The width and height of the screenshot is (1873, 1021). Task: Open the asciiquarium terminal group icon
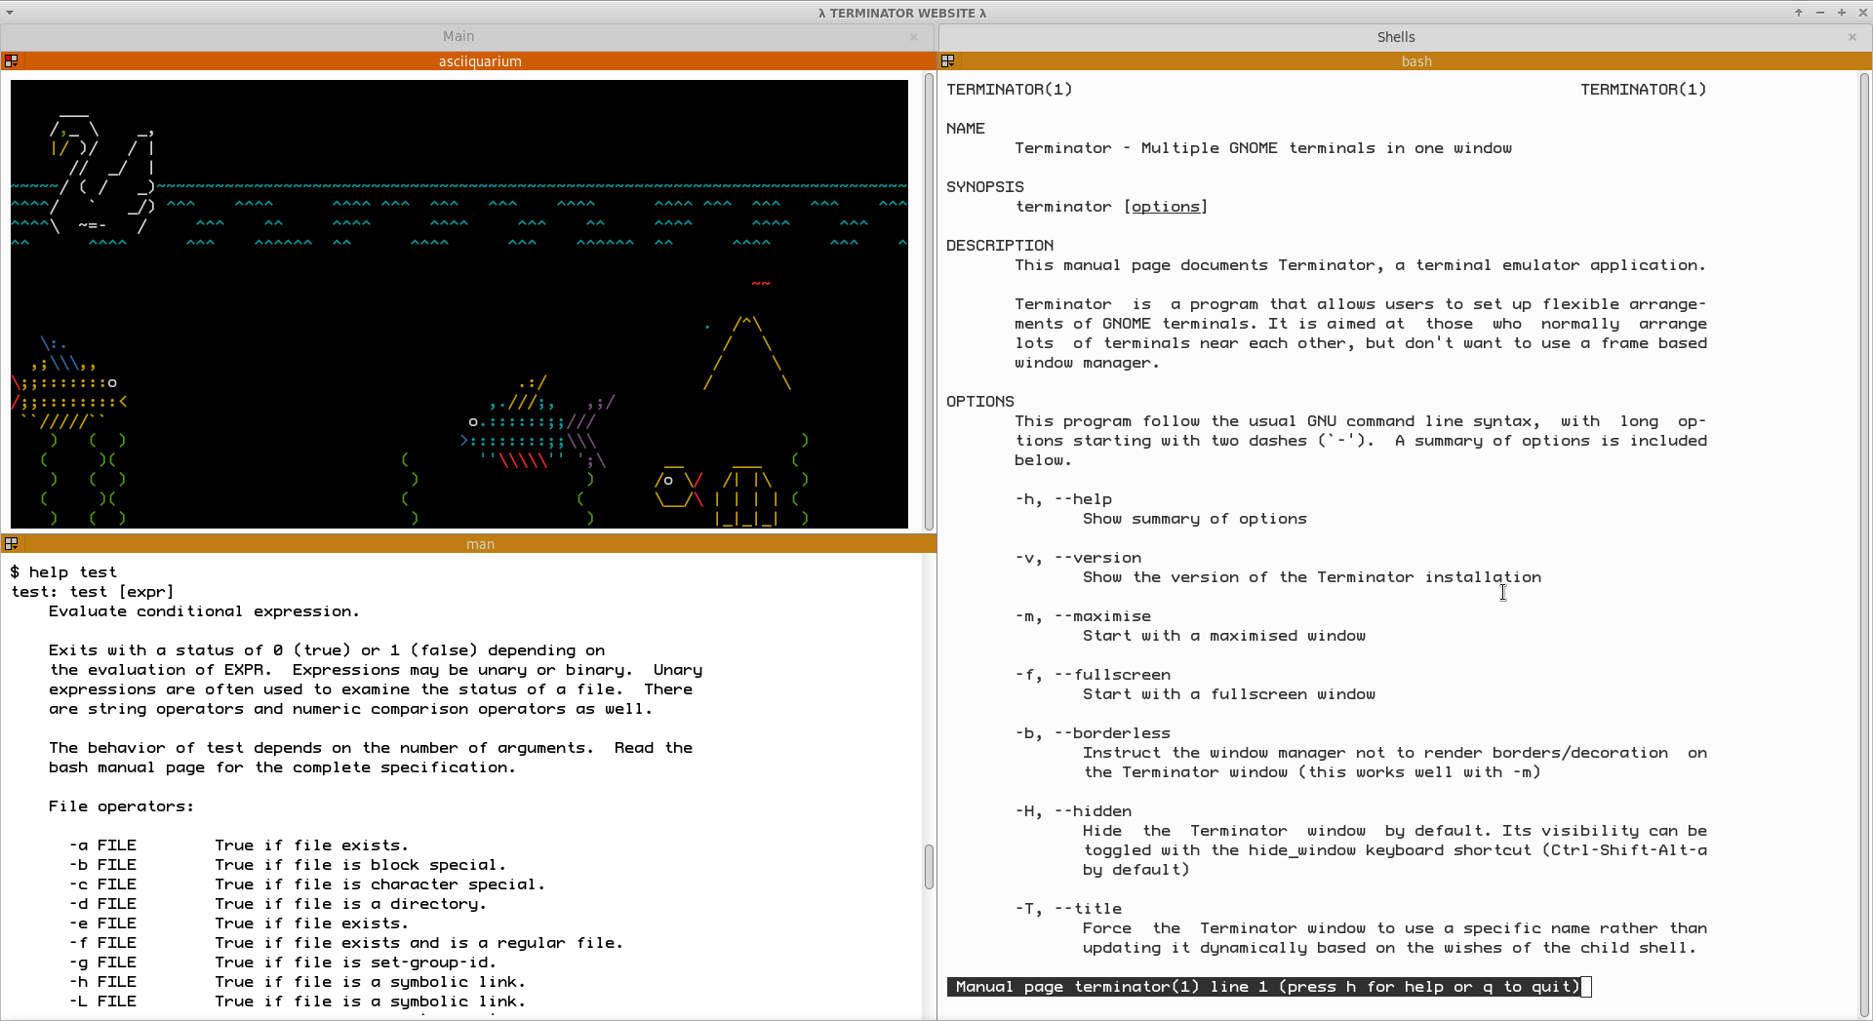pos(11,60)
